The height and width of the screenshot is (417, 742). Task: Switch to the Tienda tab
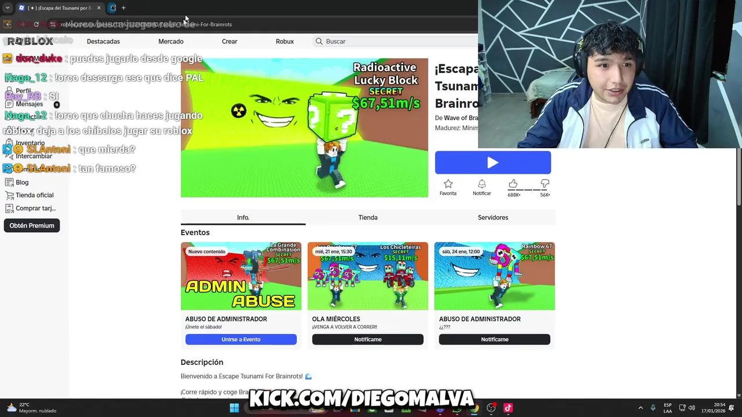(368, 217)
